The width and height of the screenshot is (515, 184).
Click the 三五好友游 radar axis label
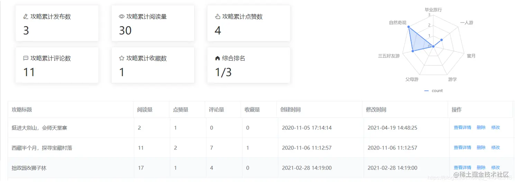[x=389, y=56]
